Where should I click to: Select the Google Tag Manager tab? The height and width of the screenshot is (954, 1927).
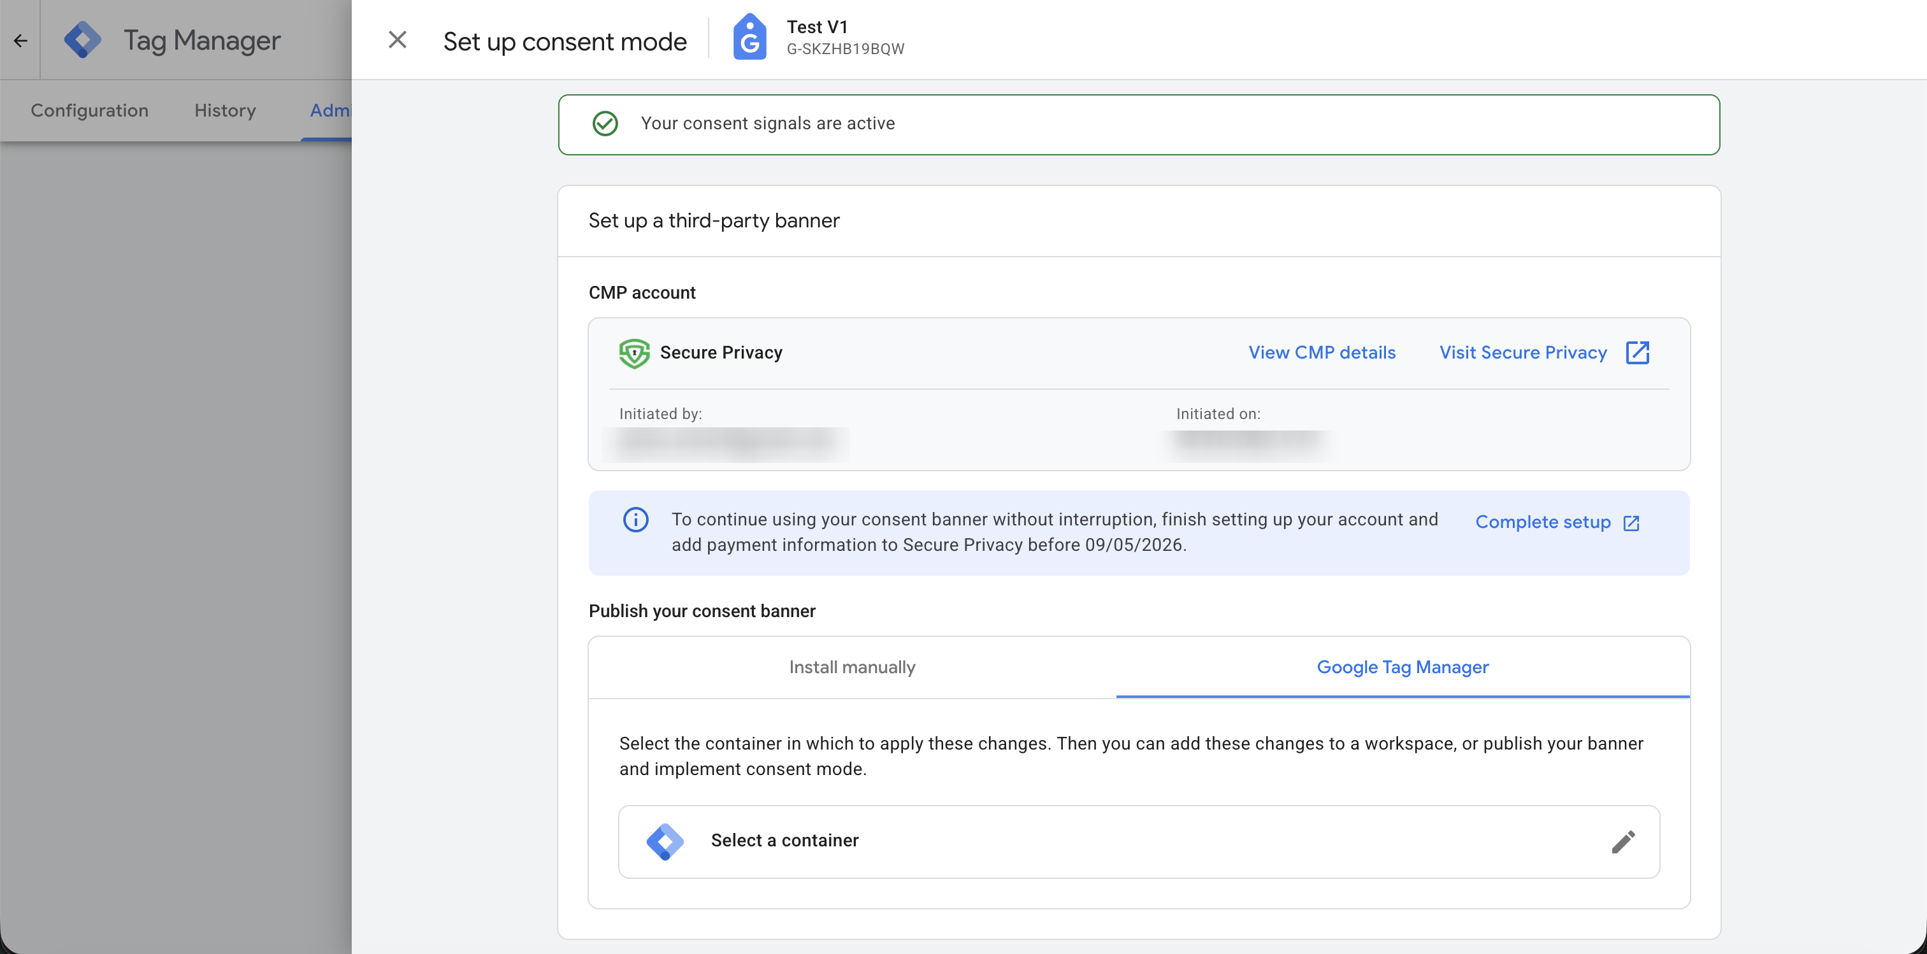[1403, 667]
